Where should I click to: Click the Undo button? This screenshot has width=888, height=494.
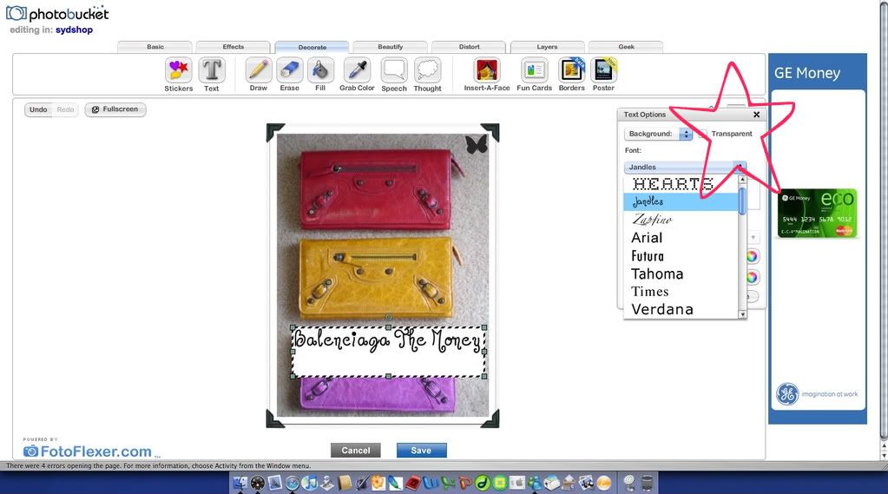[x=38, y=109]
